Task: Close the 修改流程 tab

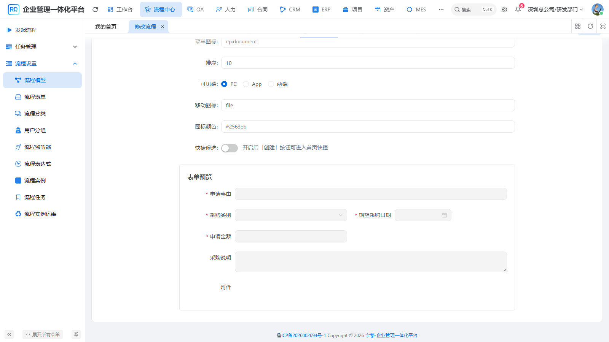Action: [x=163, y=27]
